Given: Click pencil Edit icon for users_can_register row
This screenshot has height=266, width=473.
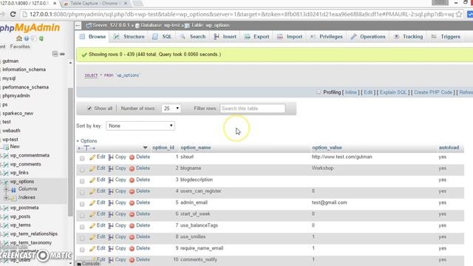Looking at the screenshot, I should [92, 191].
